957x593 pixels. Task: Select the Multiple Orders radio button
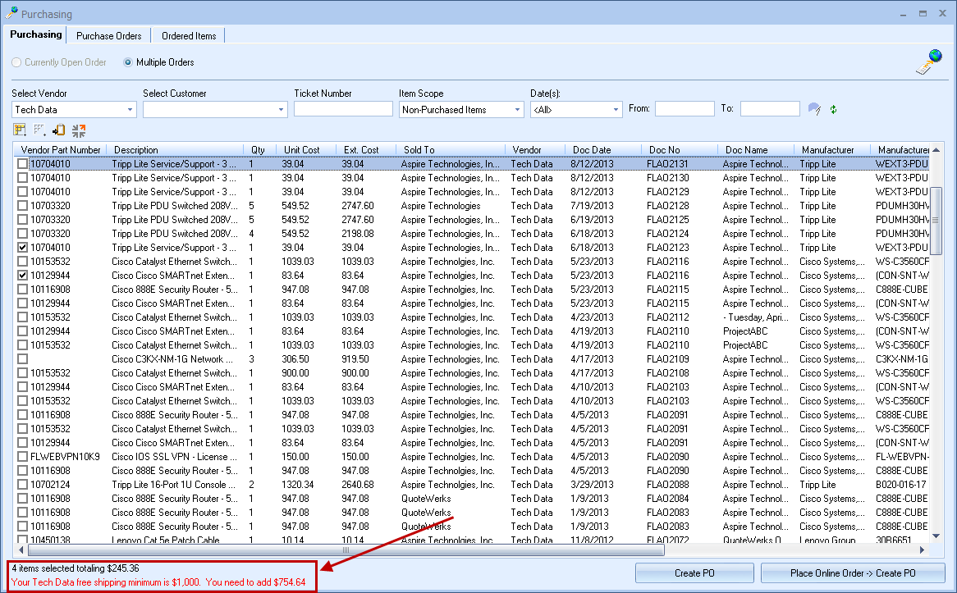click(x=128, y=62)
